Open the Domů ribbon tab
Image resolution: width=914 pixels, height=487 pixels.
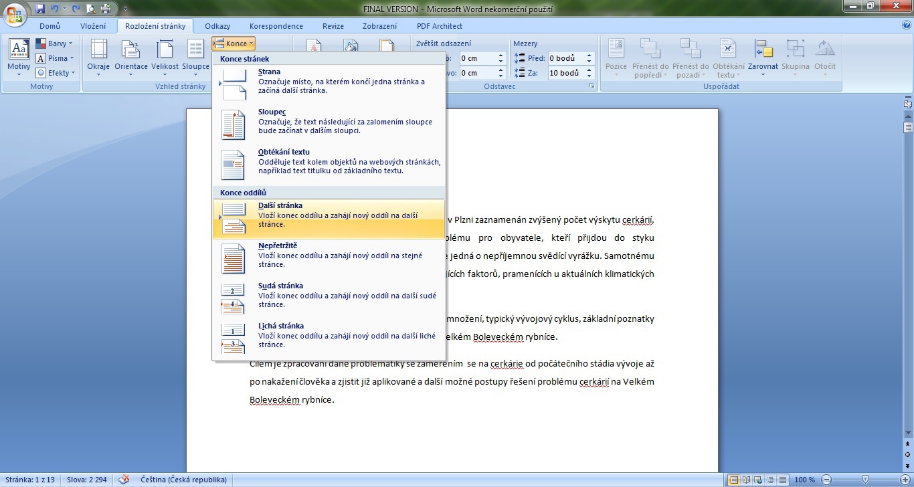(x=50, y=26)
